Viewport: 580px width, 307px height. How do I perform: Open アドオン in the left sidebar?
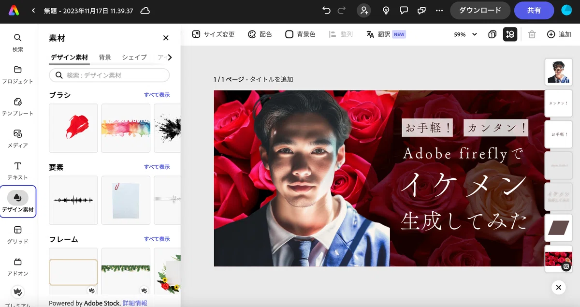coord(17,266)
